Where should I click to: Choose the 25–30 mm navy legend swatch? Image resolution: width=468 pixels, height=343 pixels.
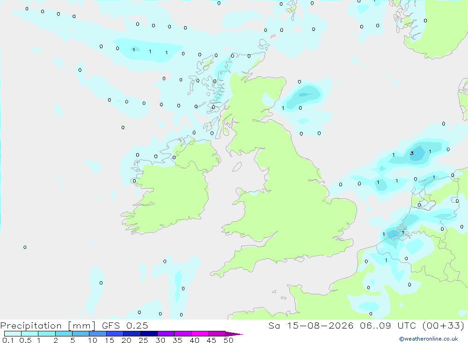pyautogui.click(x=149, y=334)
